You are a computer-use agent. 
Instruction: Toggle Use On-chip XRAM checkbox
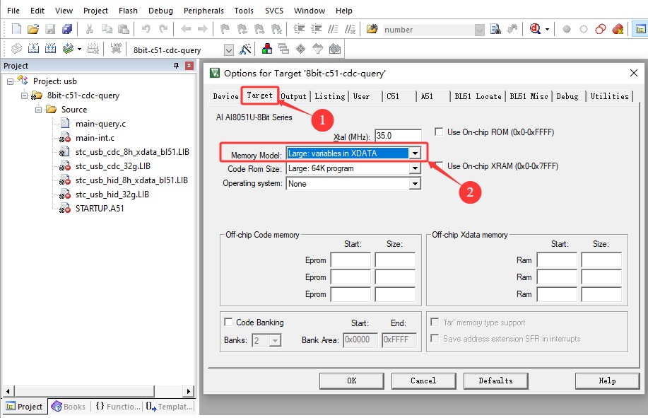[439, 166]
